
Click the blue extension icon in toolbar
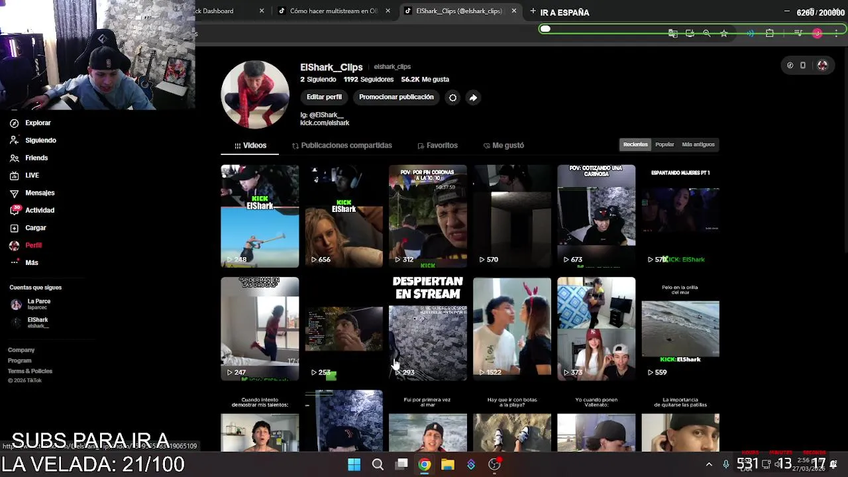coord(750,33)
